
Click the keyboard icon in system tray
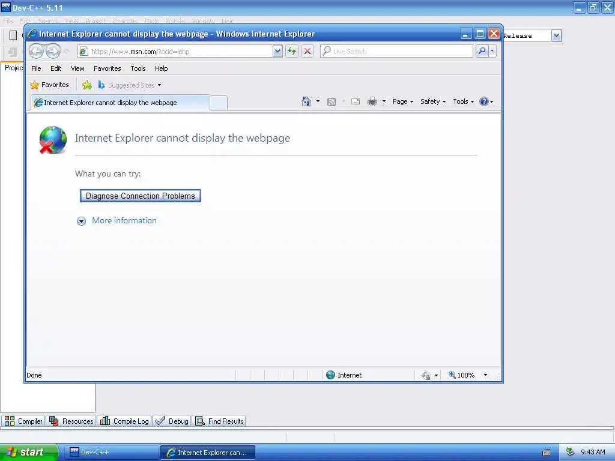pyautogui.click(x=546, y=453)
